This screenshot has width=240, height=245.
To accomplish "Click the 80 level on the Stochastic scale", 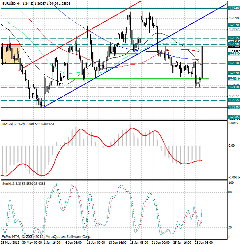I will [231, 193].
